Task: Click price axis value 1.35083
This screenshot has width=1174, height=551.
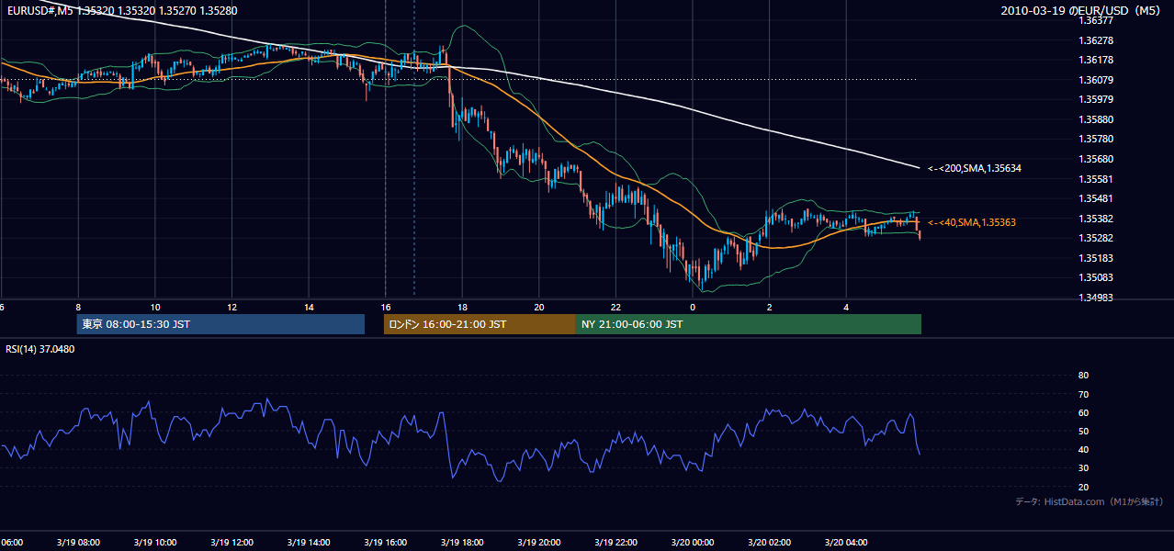Action: click(1098, 277)
